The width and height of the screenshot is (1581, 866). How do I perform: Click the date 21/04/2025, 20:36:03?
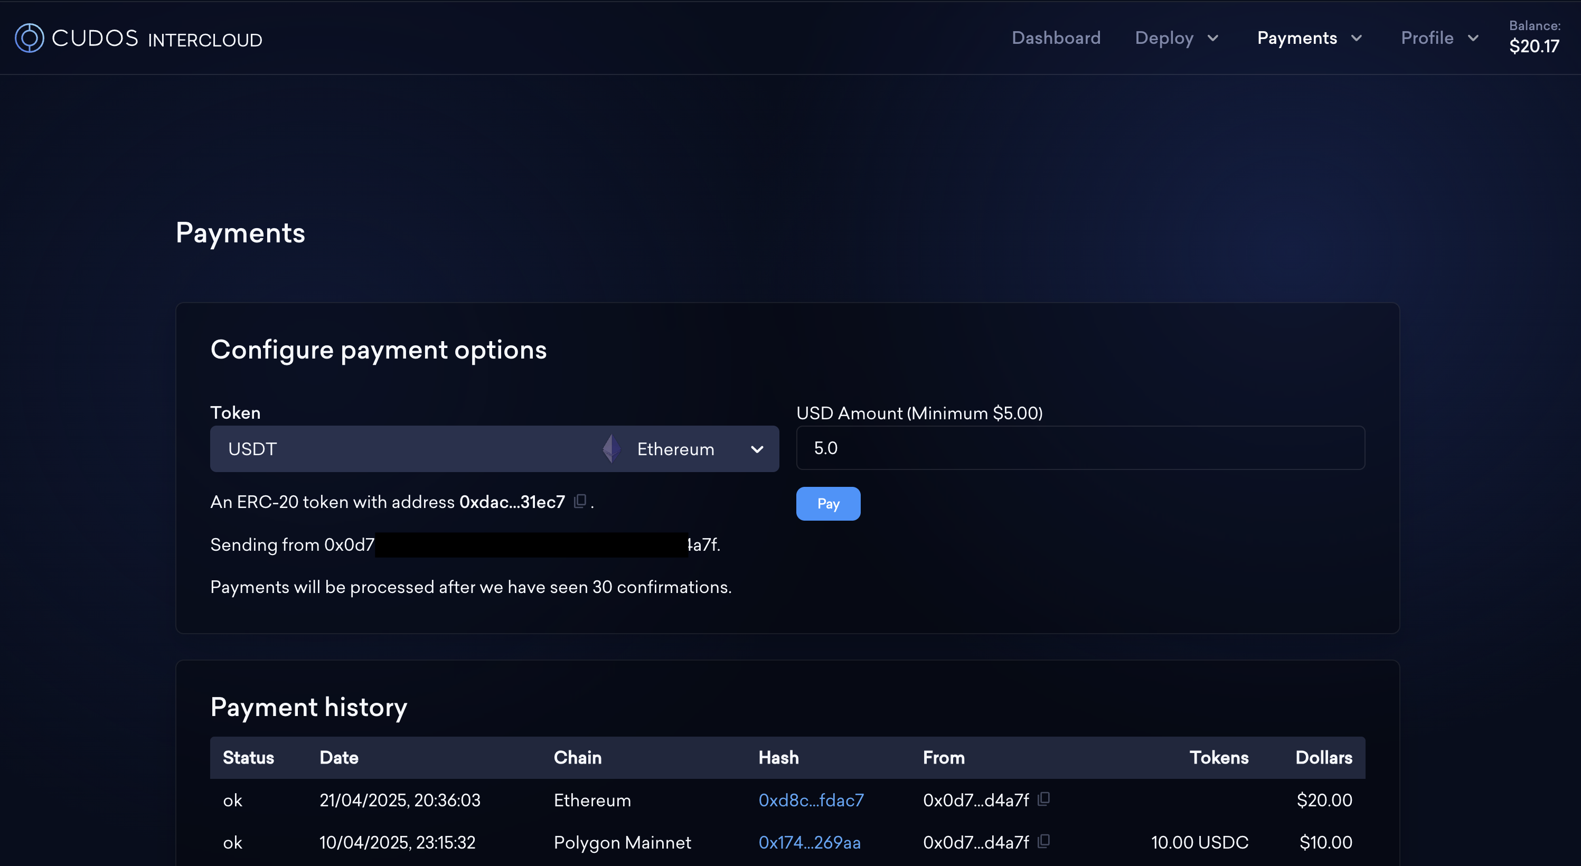coord(400,799)
